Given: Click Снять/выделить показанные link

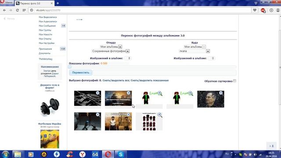Looking at the screenshot, I should [150, 80].
